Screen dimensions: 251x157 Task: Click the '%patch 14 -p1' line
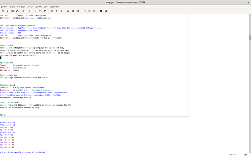click(7, 147)
